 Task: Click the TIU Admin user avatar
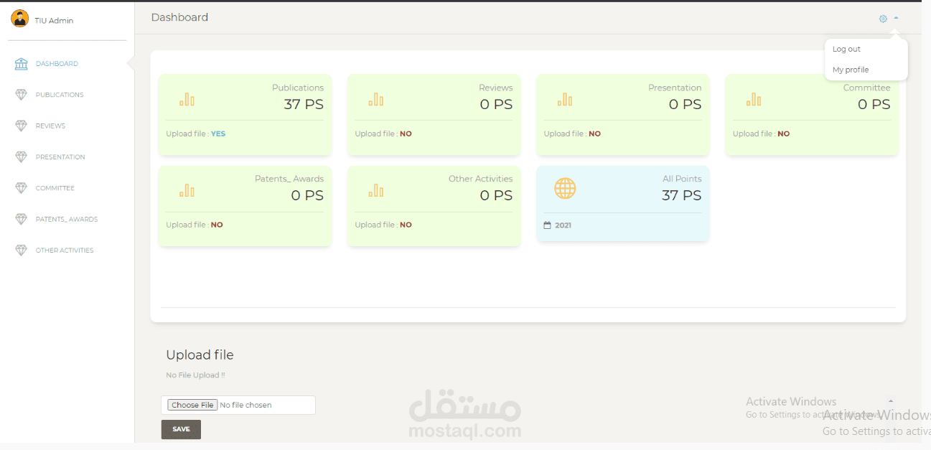pyautogui.click(x=20, y=19)
